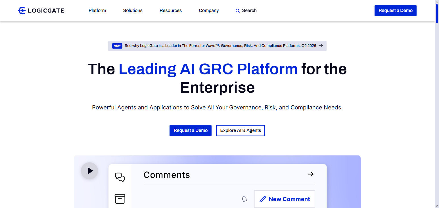The width and height of the screenshot is (439, 208).
Task: Click the blue NEW badge
Action: 117,46
